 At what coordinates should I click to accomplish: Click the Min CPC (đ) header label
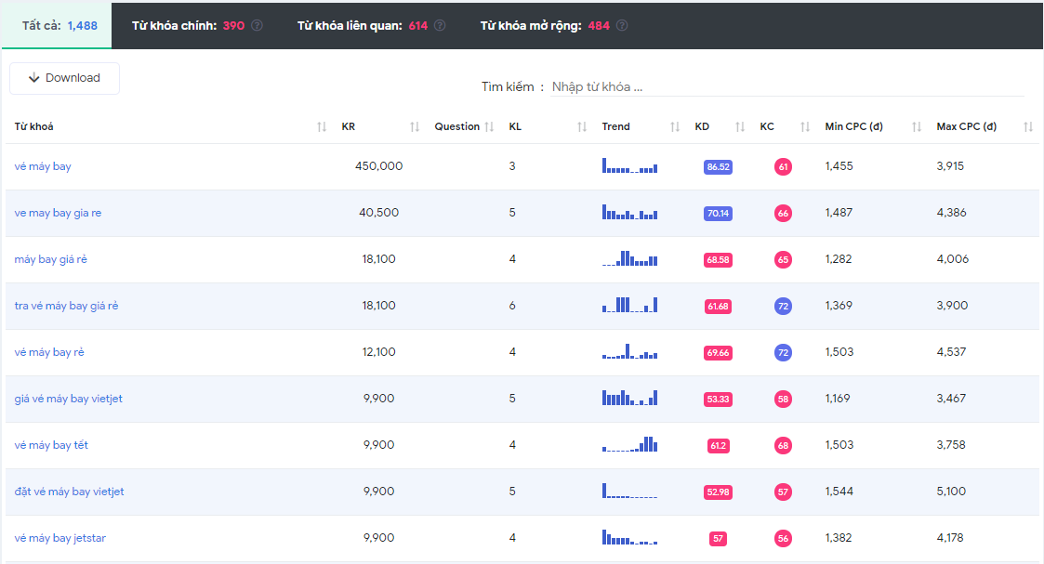pyautogui.click(x=853, y=126)
